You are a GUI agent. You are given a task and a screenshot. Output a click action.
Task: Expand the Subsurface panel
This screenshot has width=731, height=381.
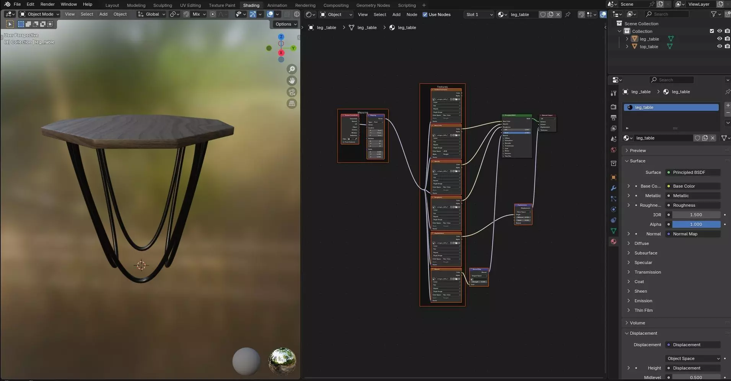(x=646, y=253)
